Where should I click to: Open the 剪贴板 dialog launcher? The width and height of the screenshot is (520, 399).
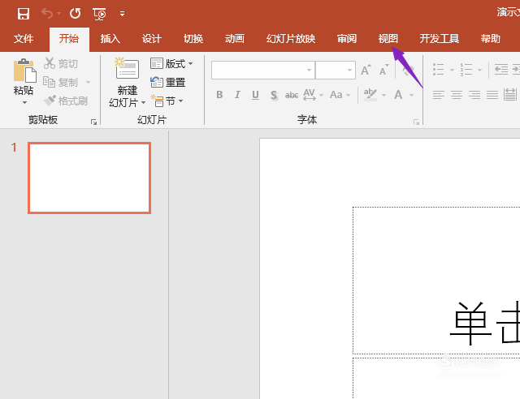94,122
